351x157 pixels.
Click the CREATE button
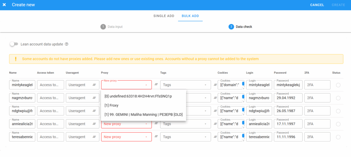tap(338, 5)
